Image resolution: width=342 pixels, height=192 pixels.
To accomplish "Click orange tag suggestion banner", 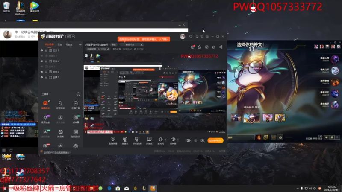I will (x=144, y=39).
